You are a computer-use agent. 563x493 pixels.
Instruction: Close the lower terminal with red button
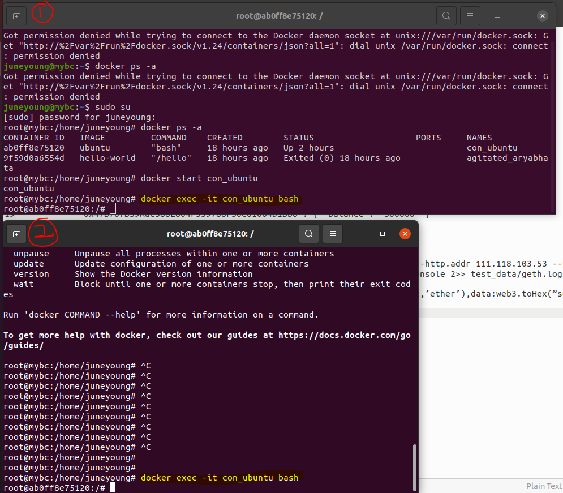click(405, 234)
